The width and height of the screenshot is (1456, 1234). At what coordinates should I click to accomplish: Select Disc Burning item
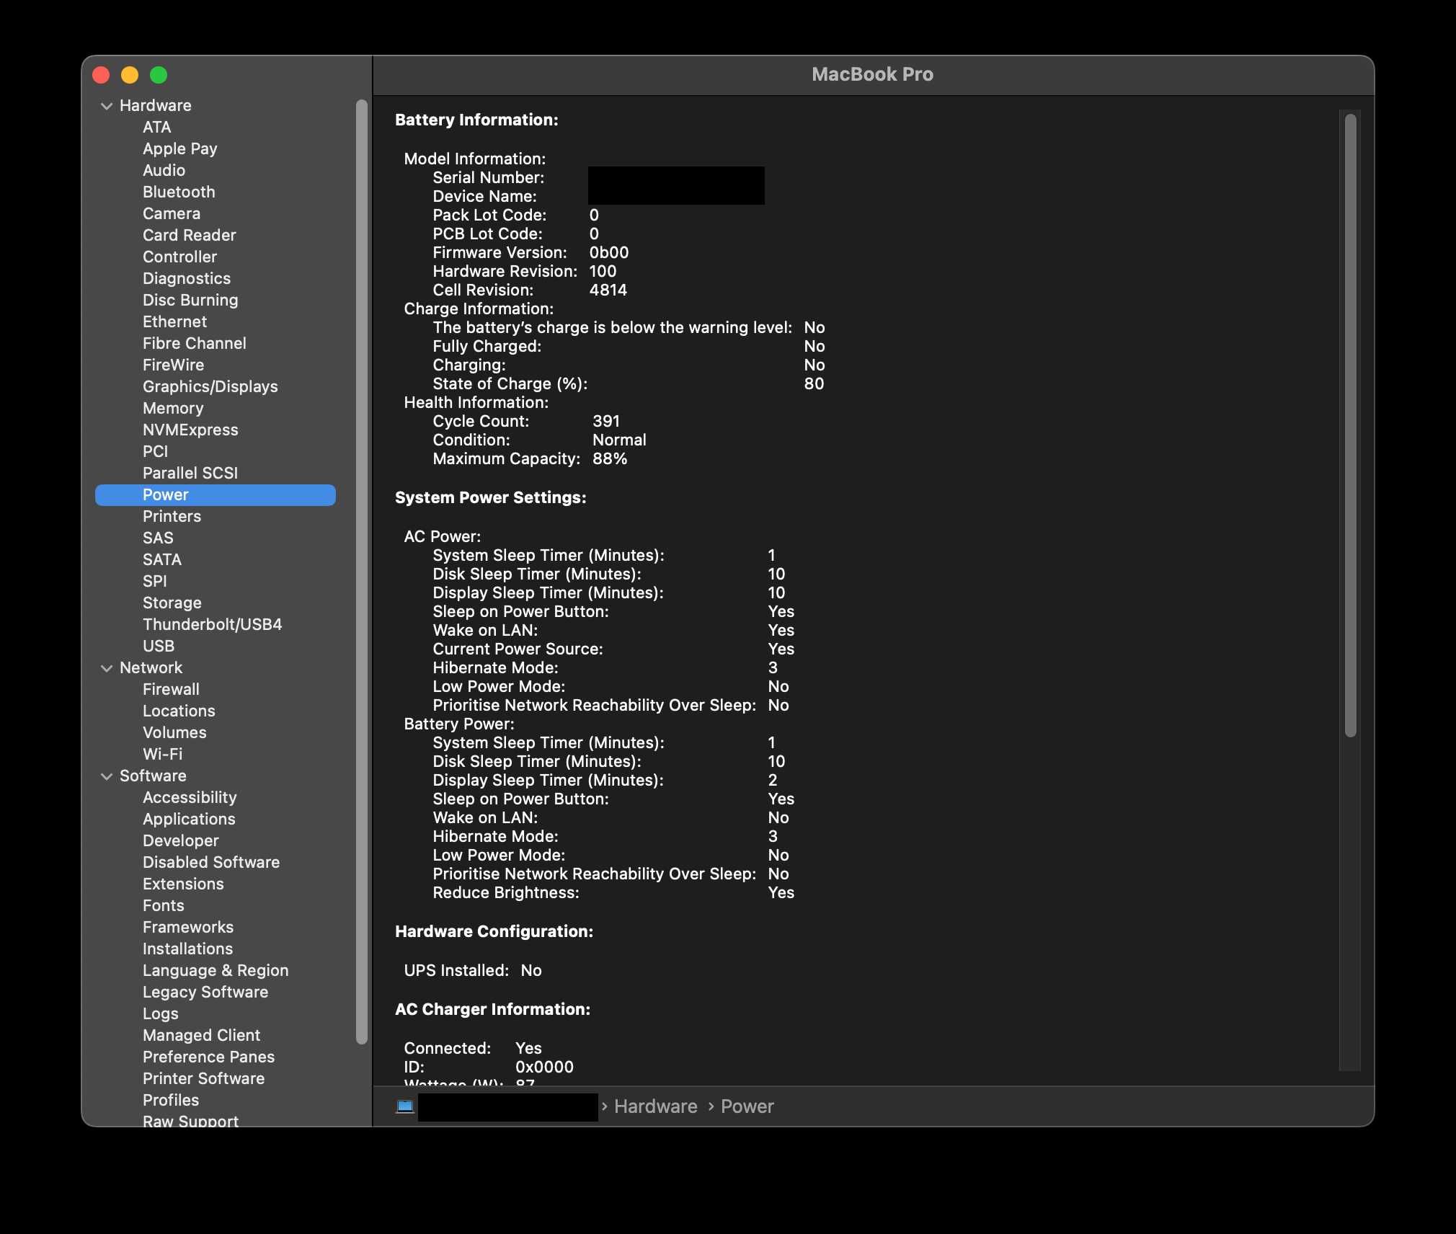pos(190,301)
